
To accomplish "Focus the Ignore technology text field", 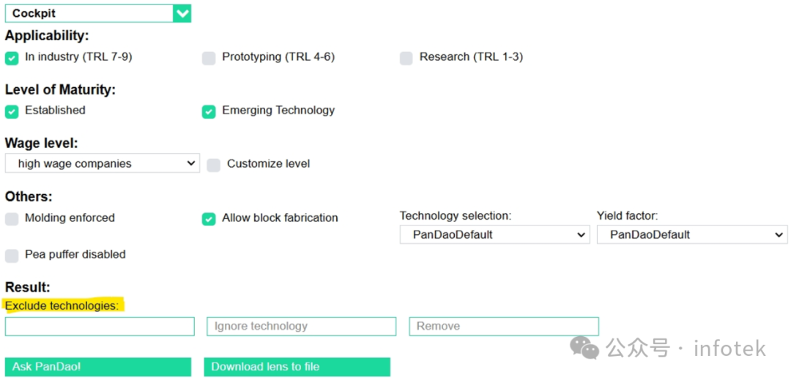I will point(301,327).
